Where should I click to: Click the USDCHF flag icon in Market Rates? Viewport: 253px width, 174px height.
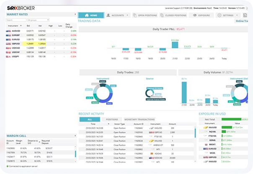coord(8,52)
